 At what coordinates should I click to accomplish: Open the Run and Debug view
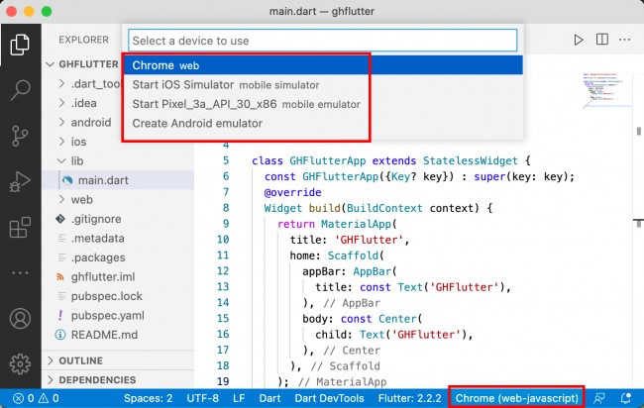[x=20, y=182]
